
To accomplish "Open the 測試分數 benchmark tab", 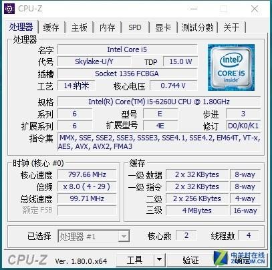I will 197,27.
